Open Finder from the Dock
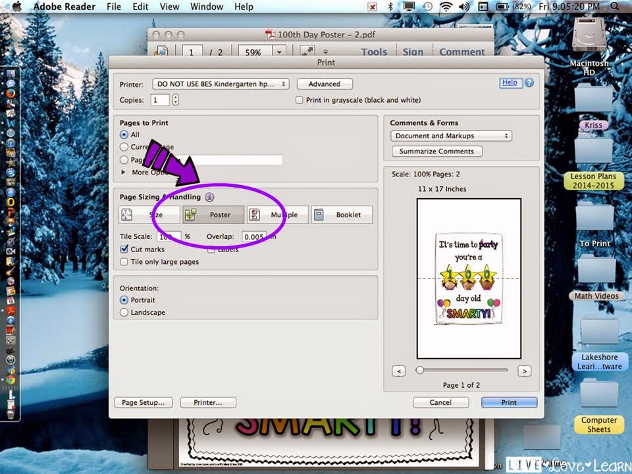Viewport: 632px width, 474px height. coord(11,73)
